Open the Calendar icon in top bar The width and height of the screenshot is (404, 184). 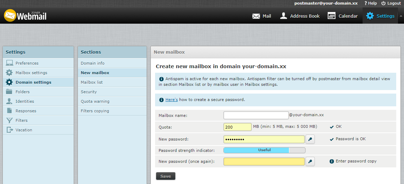coord(331,16)
